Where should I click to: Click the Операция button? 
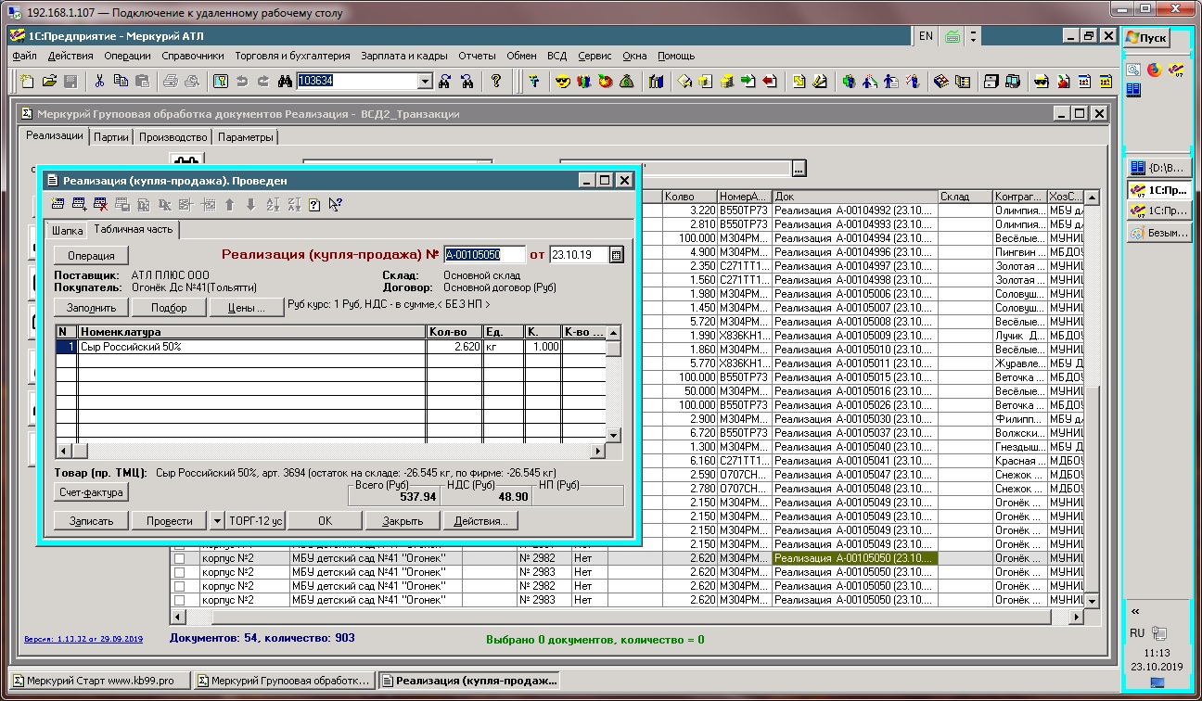coord(91,255)
